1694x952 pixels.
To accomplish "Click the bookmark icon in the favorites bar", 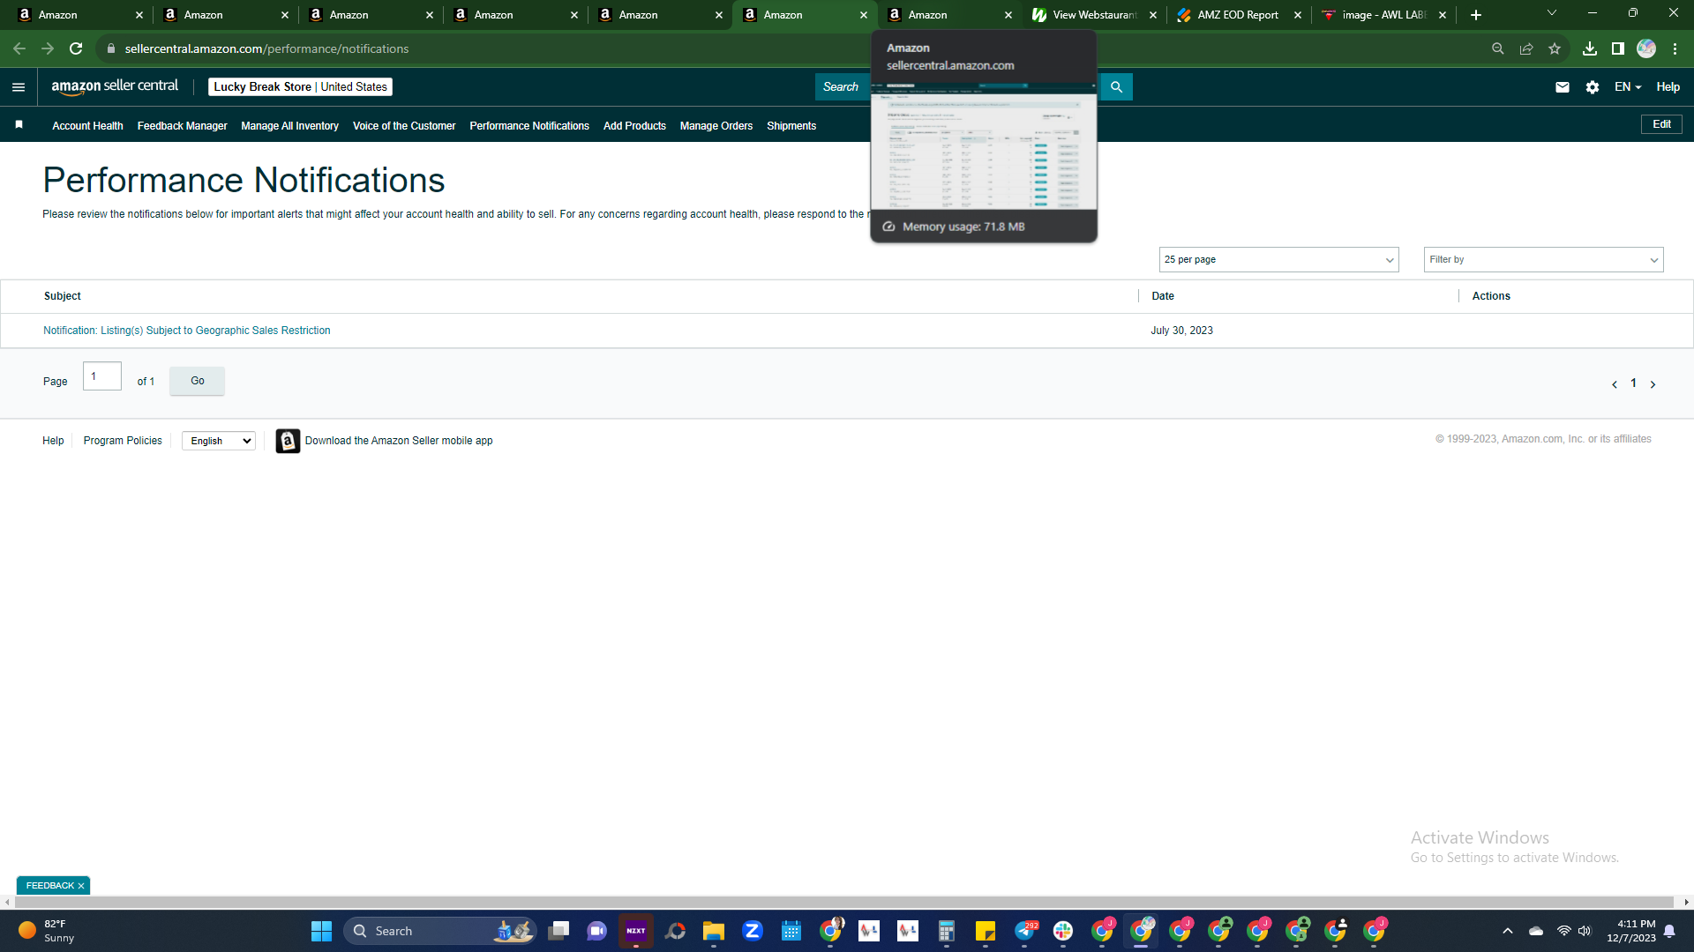I will 19,125.
